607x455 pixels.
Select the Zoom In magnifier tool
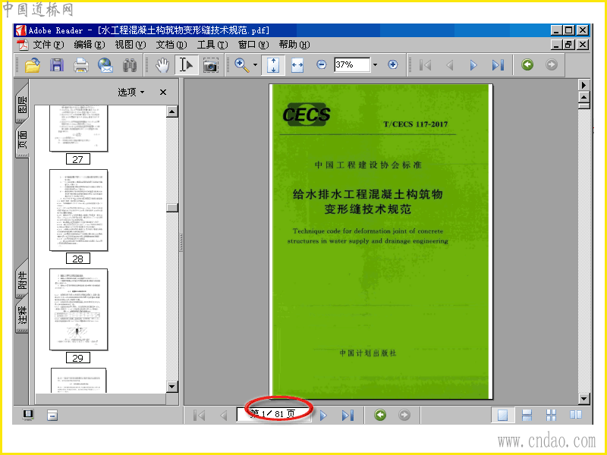[x=241, y=64]
